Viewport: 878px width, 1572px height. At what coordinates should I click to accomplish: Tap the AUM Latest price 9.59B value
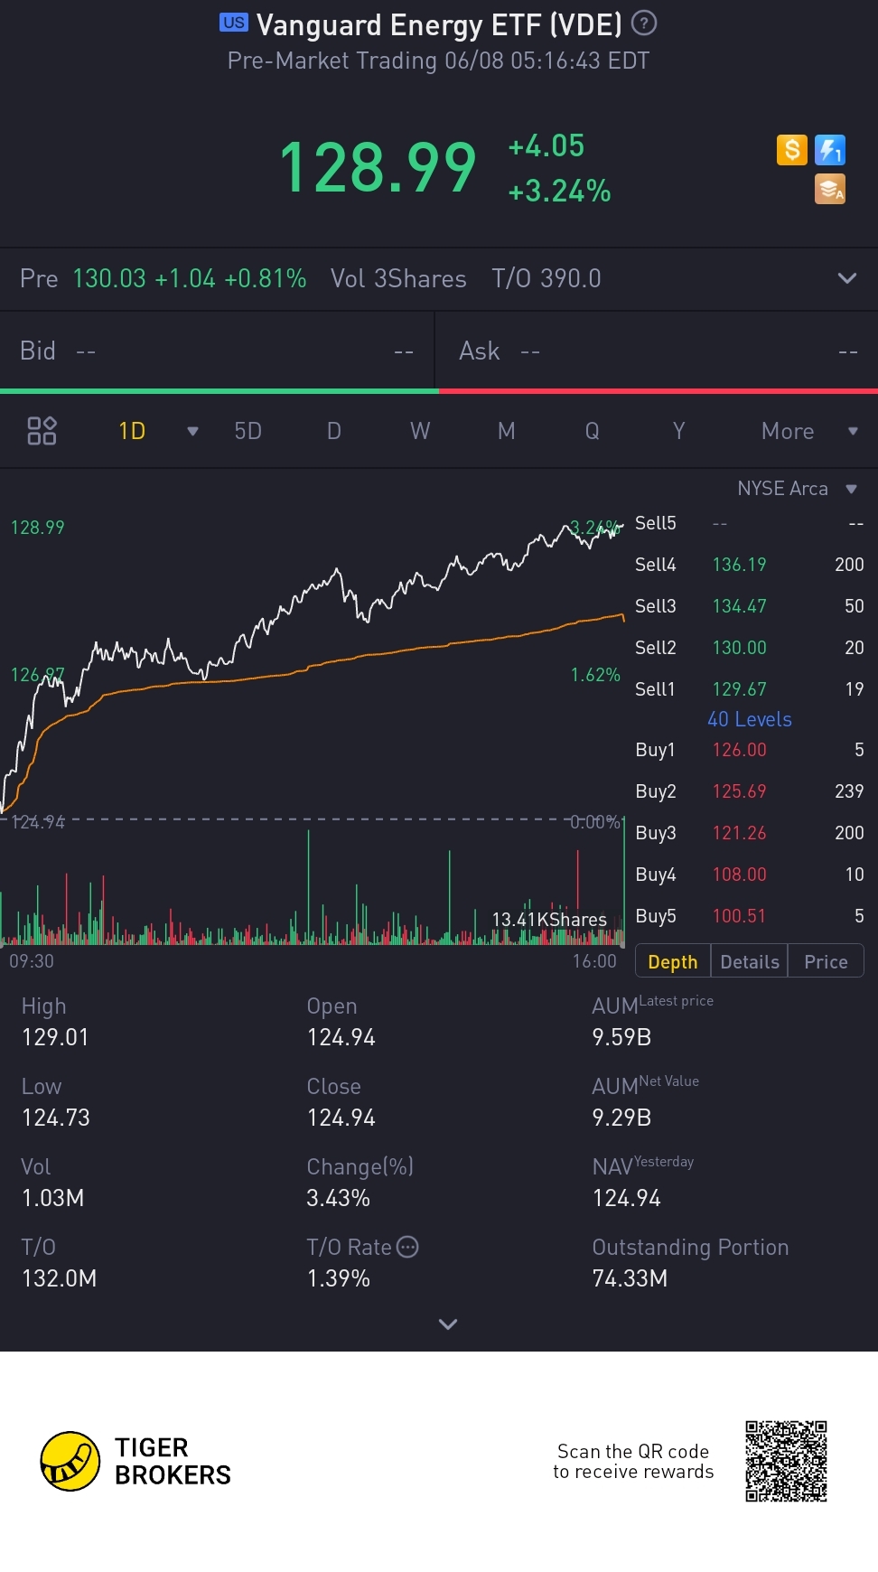[622, 1037]
